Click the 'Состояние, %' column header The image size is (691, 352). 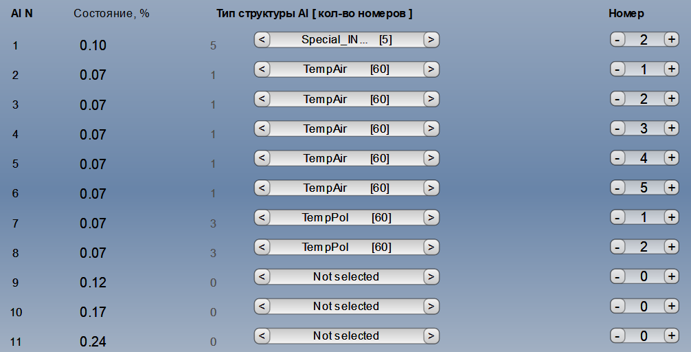click(x=111, y=14)
